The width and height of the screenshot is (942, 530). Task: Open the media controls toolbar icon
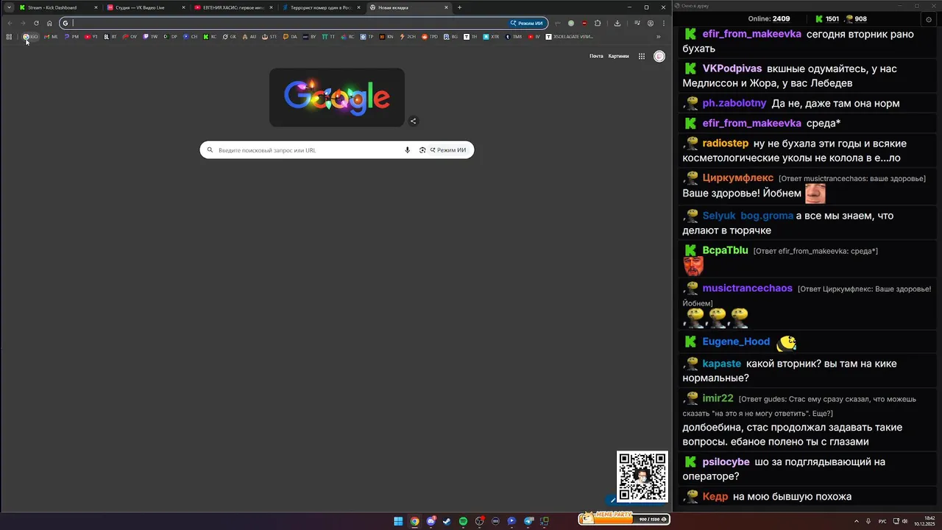coord(637,23)
